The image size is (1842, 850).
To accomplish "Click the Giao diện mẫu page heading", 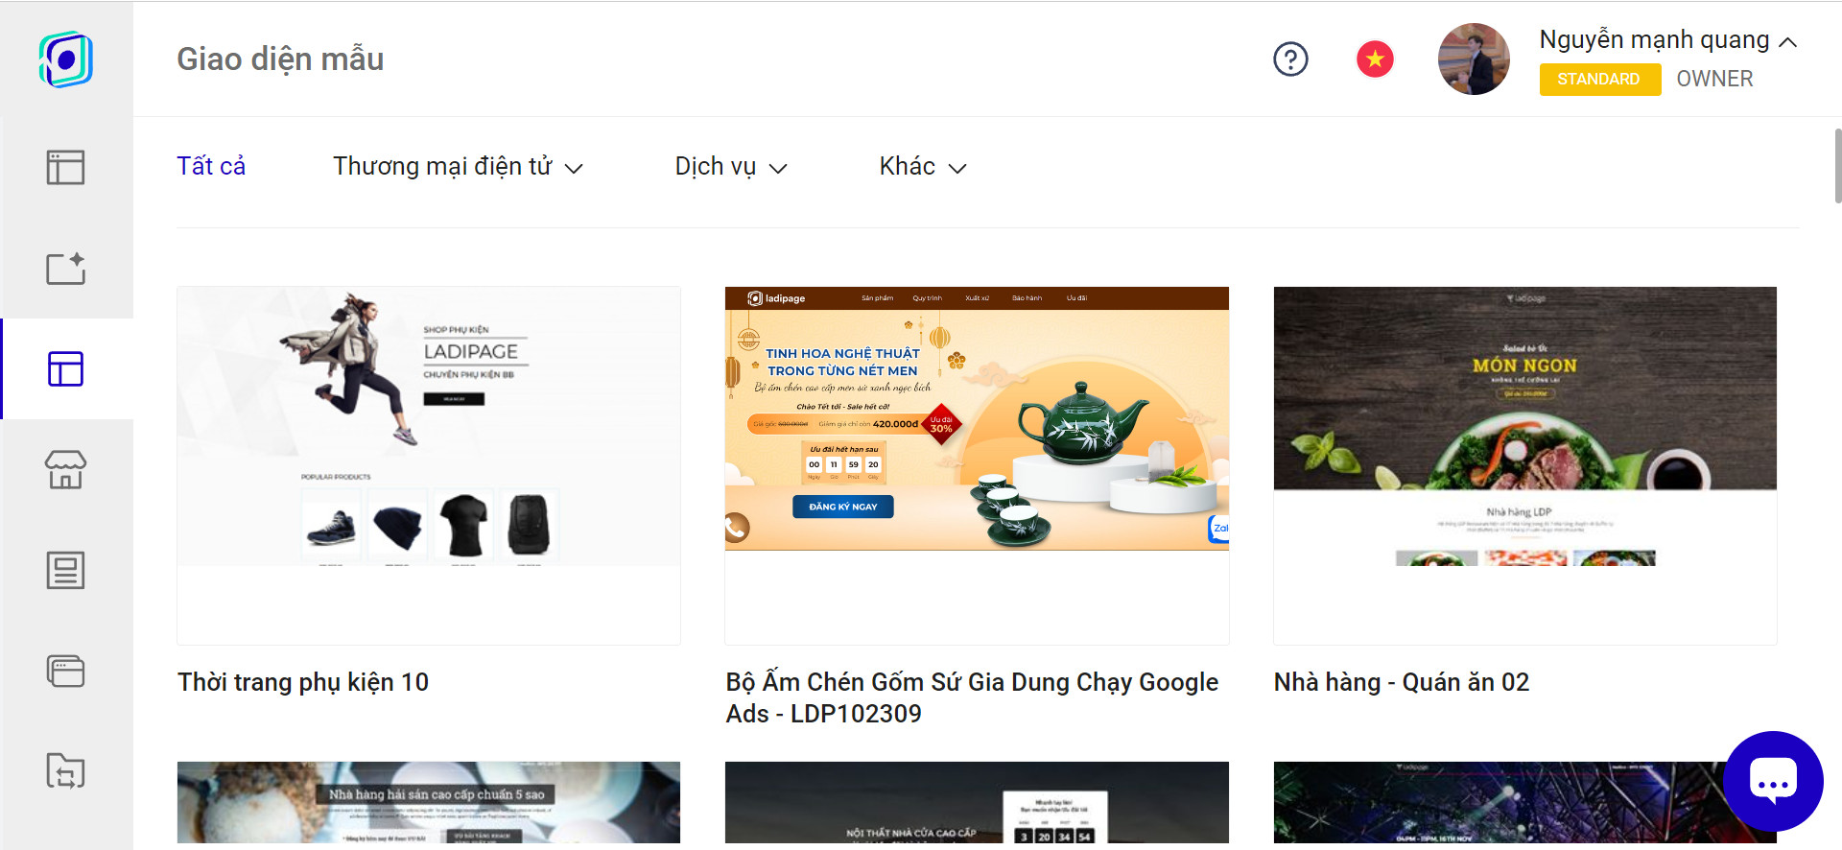I will (280, 59).
